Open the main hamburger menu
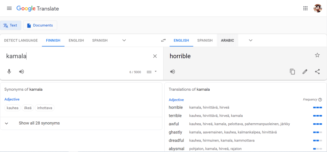The width and height of the screenshot is (327, 152). pyautogui.click(x=9, y=8)
